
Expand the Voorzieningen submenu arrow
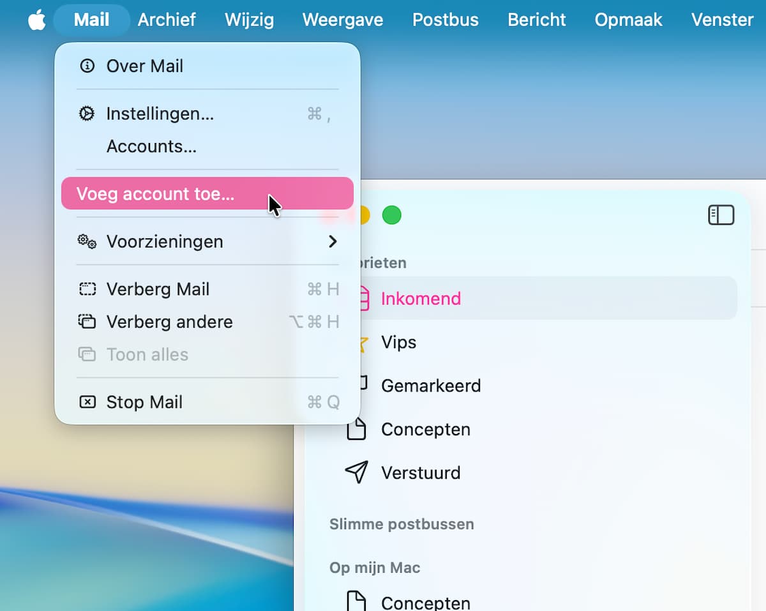tap(332, 241)
